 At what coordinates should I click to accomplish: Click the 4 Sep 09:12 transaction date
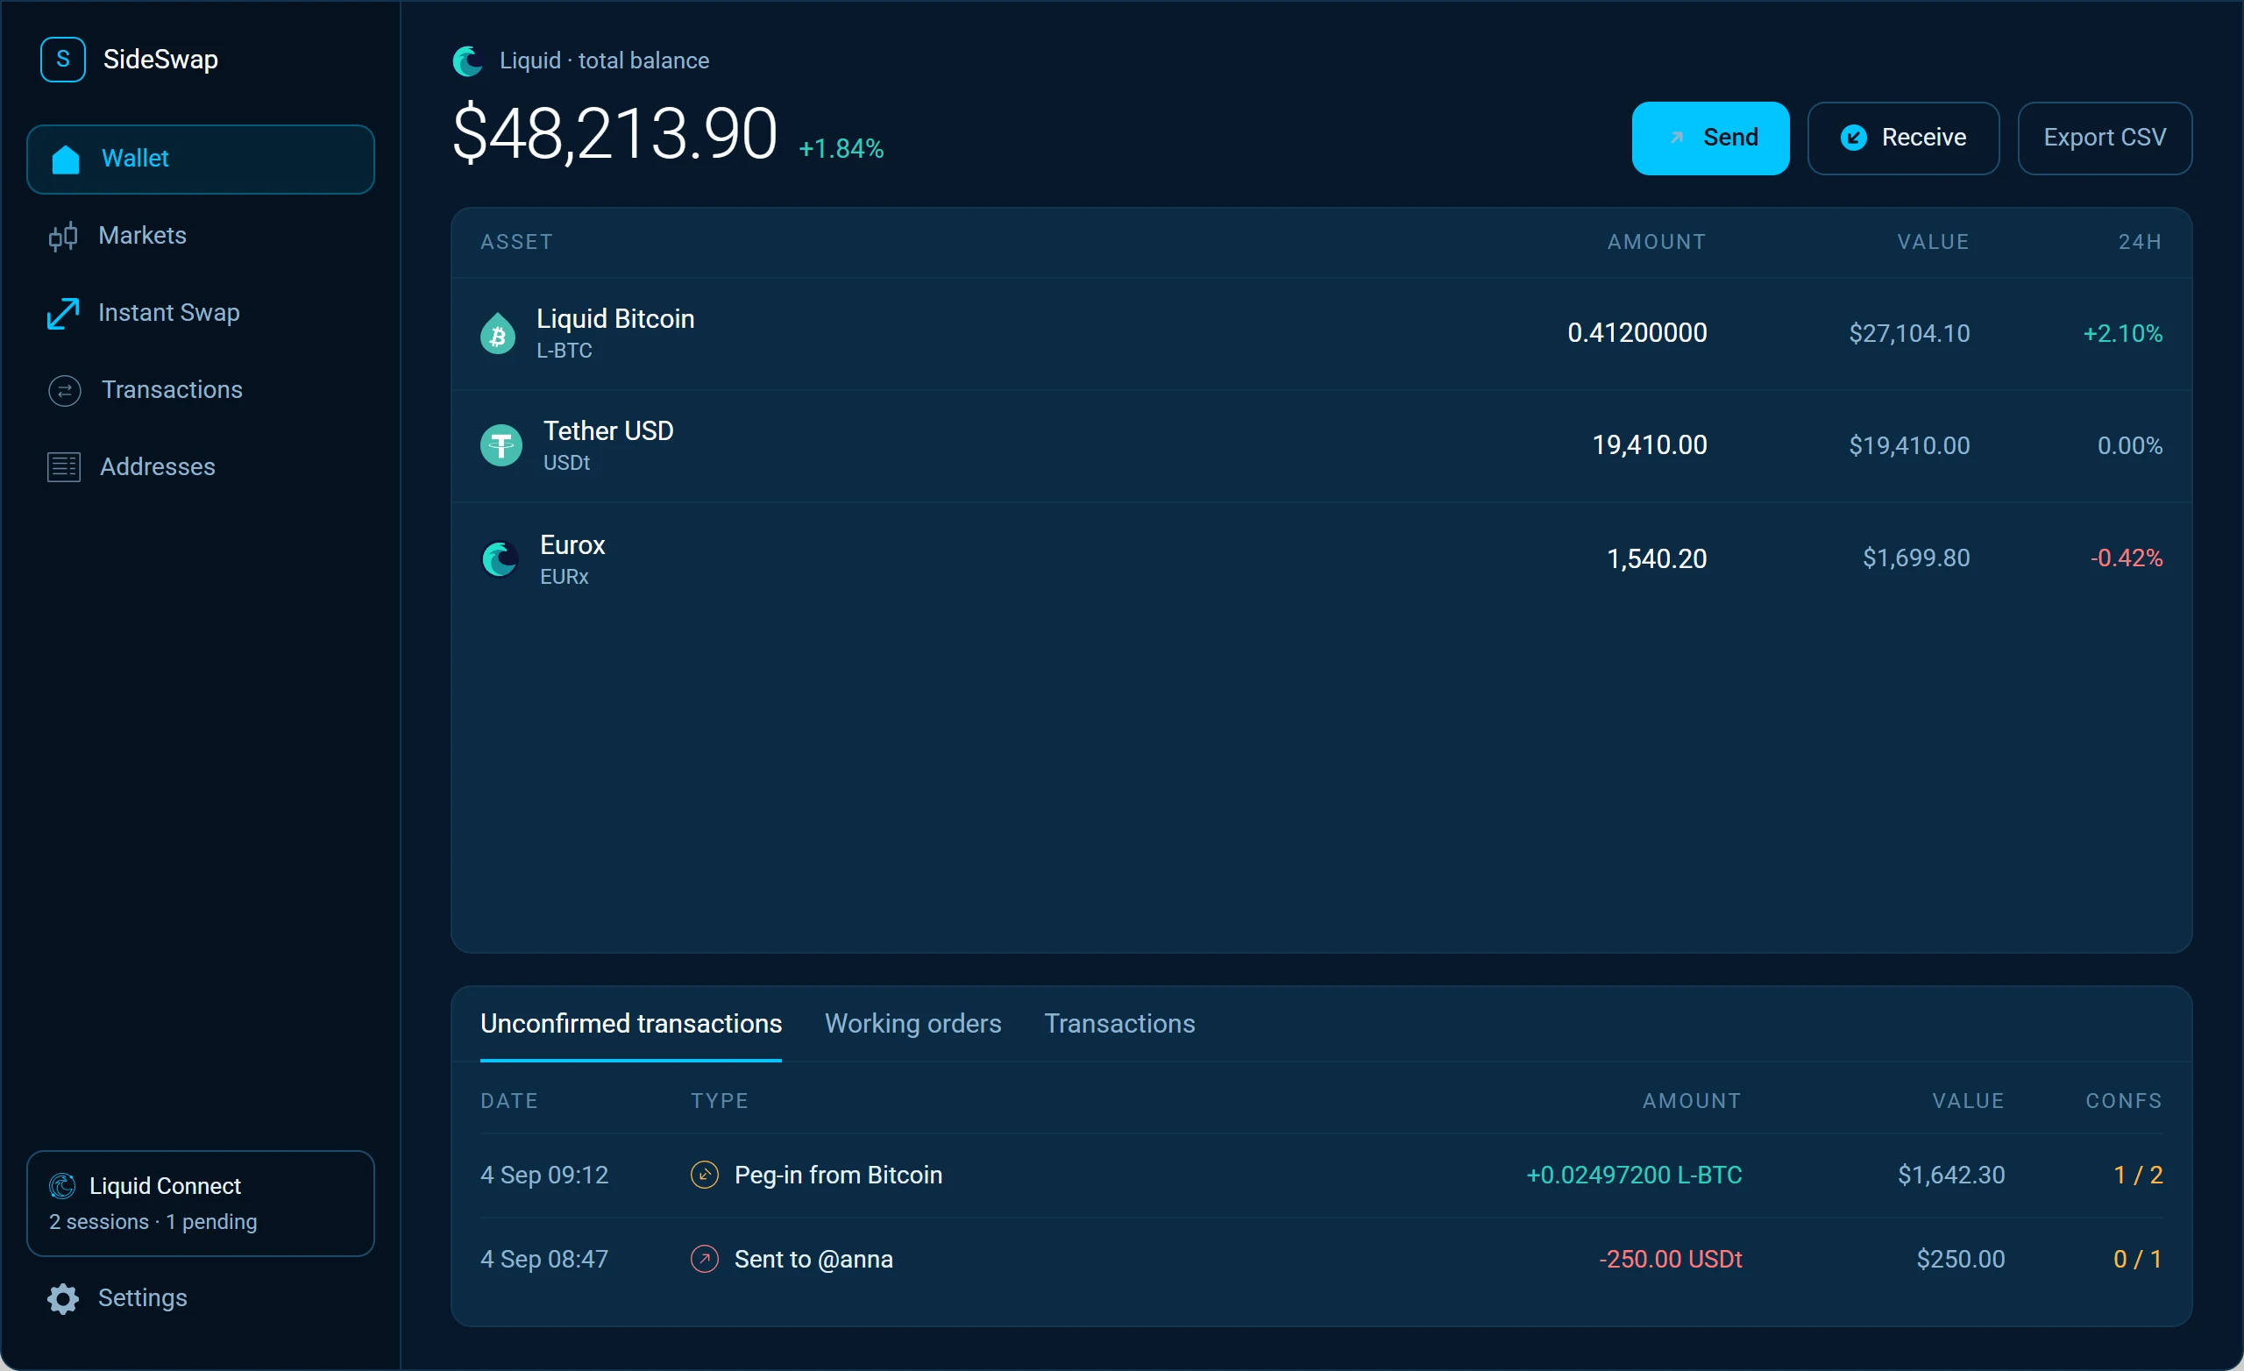coord(544,1176)
